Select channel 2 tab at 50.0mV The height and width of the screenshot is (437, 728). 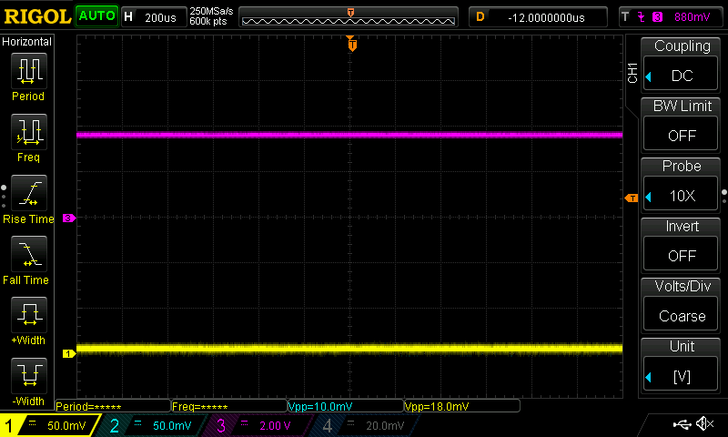coord(153,425)
